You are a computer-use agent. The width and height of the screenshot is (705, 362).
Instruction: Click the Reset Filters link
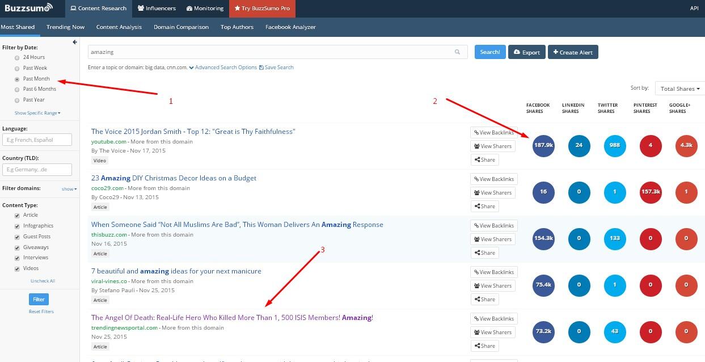pos(41,312)
